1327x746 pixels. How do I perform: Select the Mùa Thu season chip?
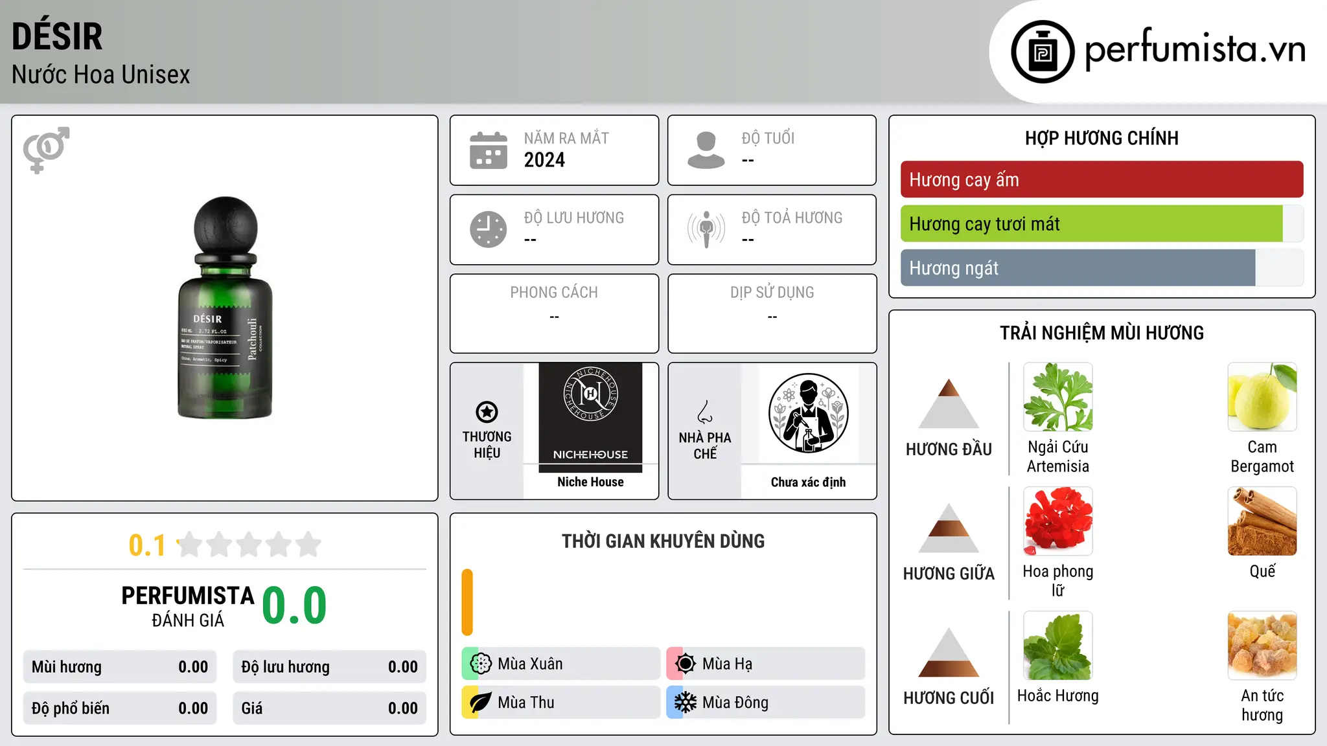(x=561, y=703)
